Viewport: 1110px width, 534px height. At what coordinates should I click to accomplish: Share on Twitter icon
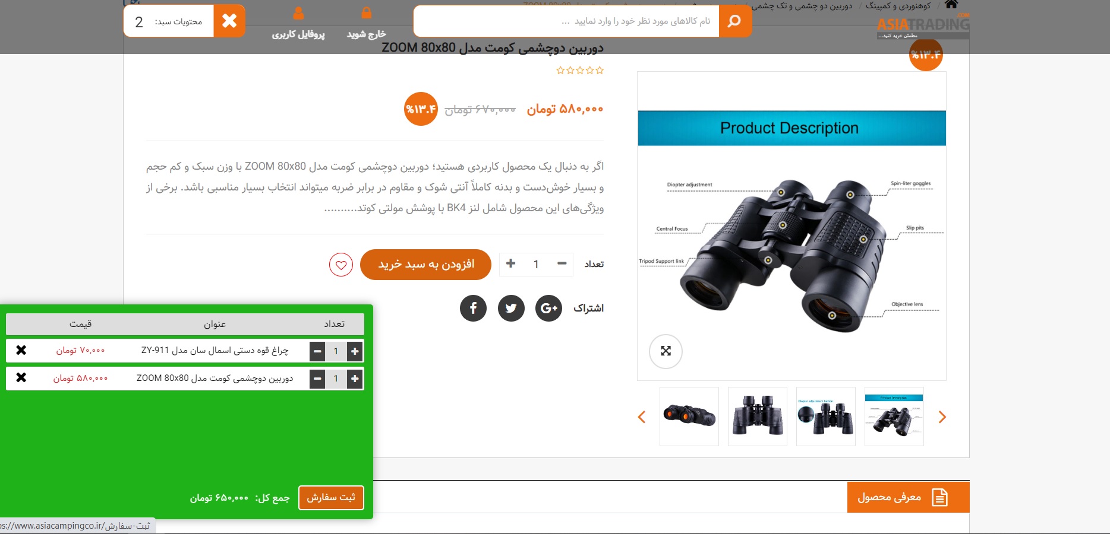pyautogui.click(x=511, y=308)
